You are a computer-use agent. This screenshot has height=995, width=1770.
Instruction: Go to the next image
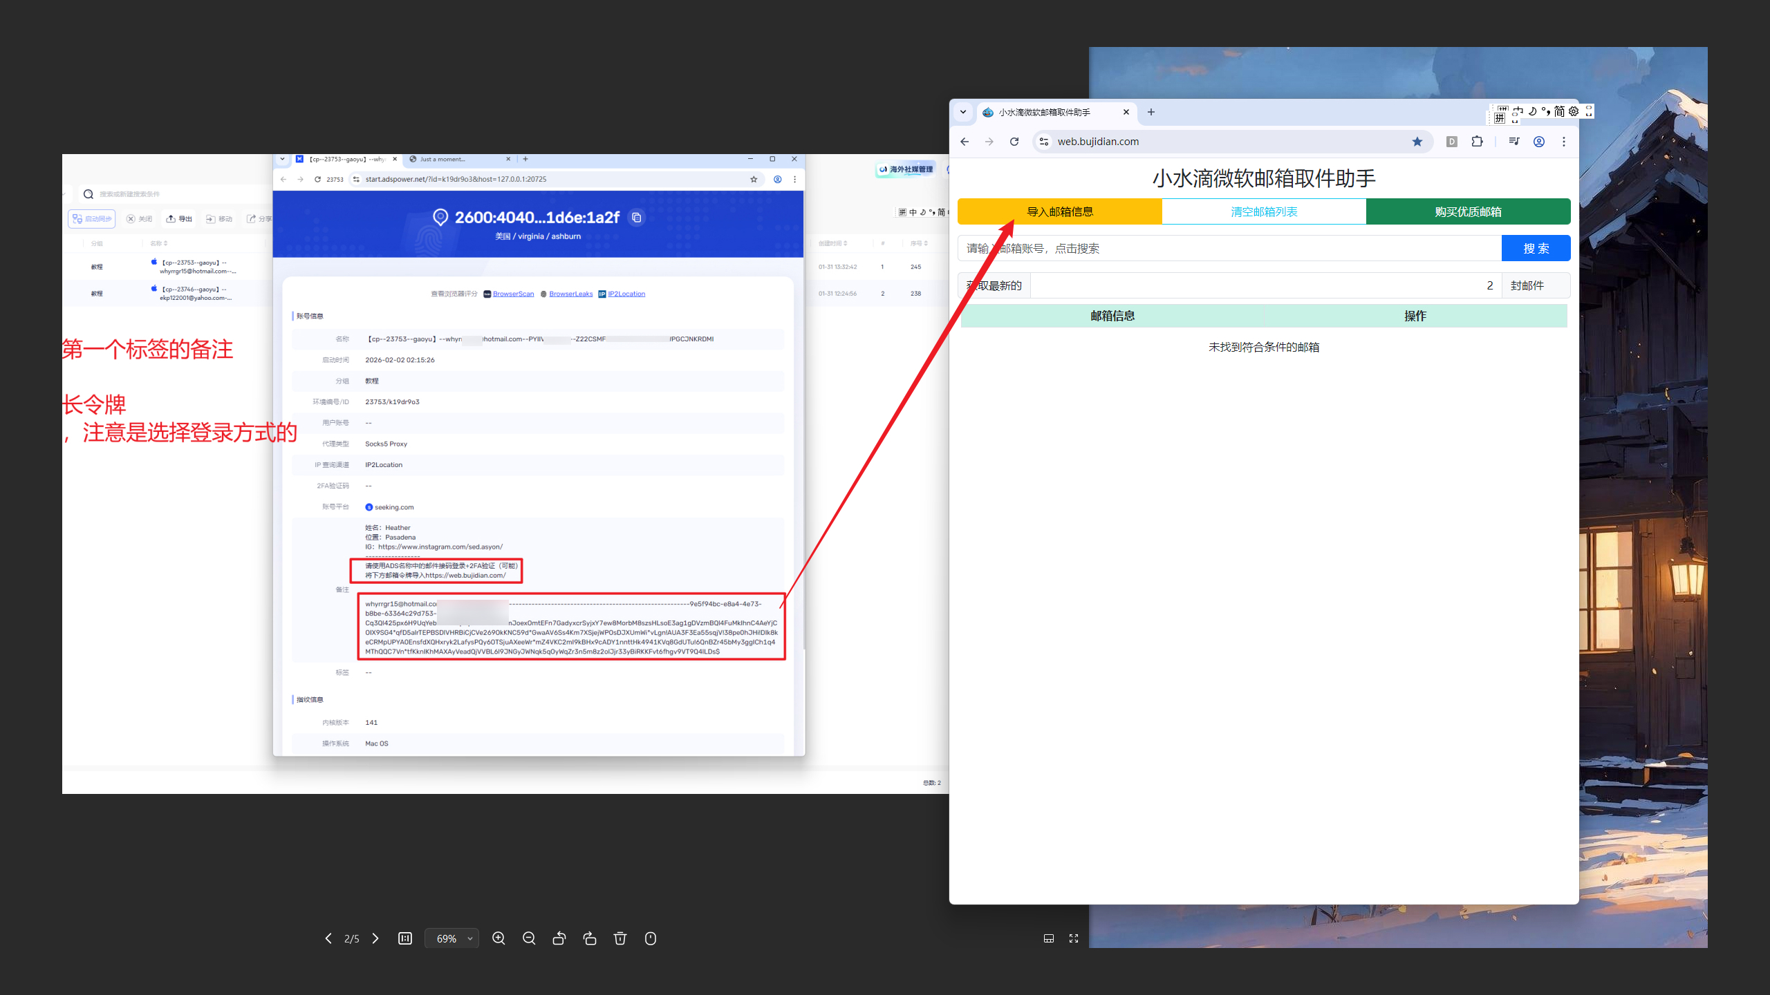[x=375, y=938]
